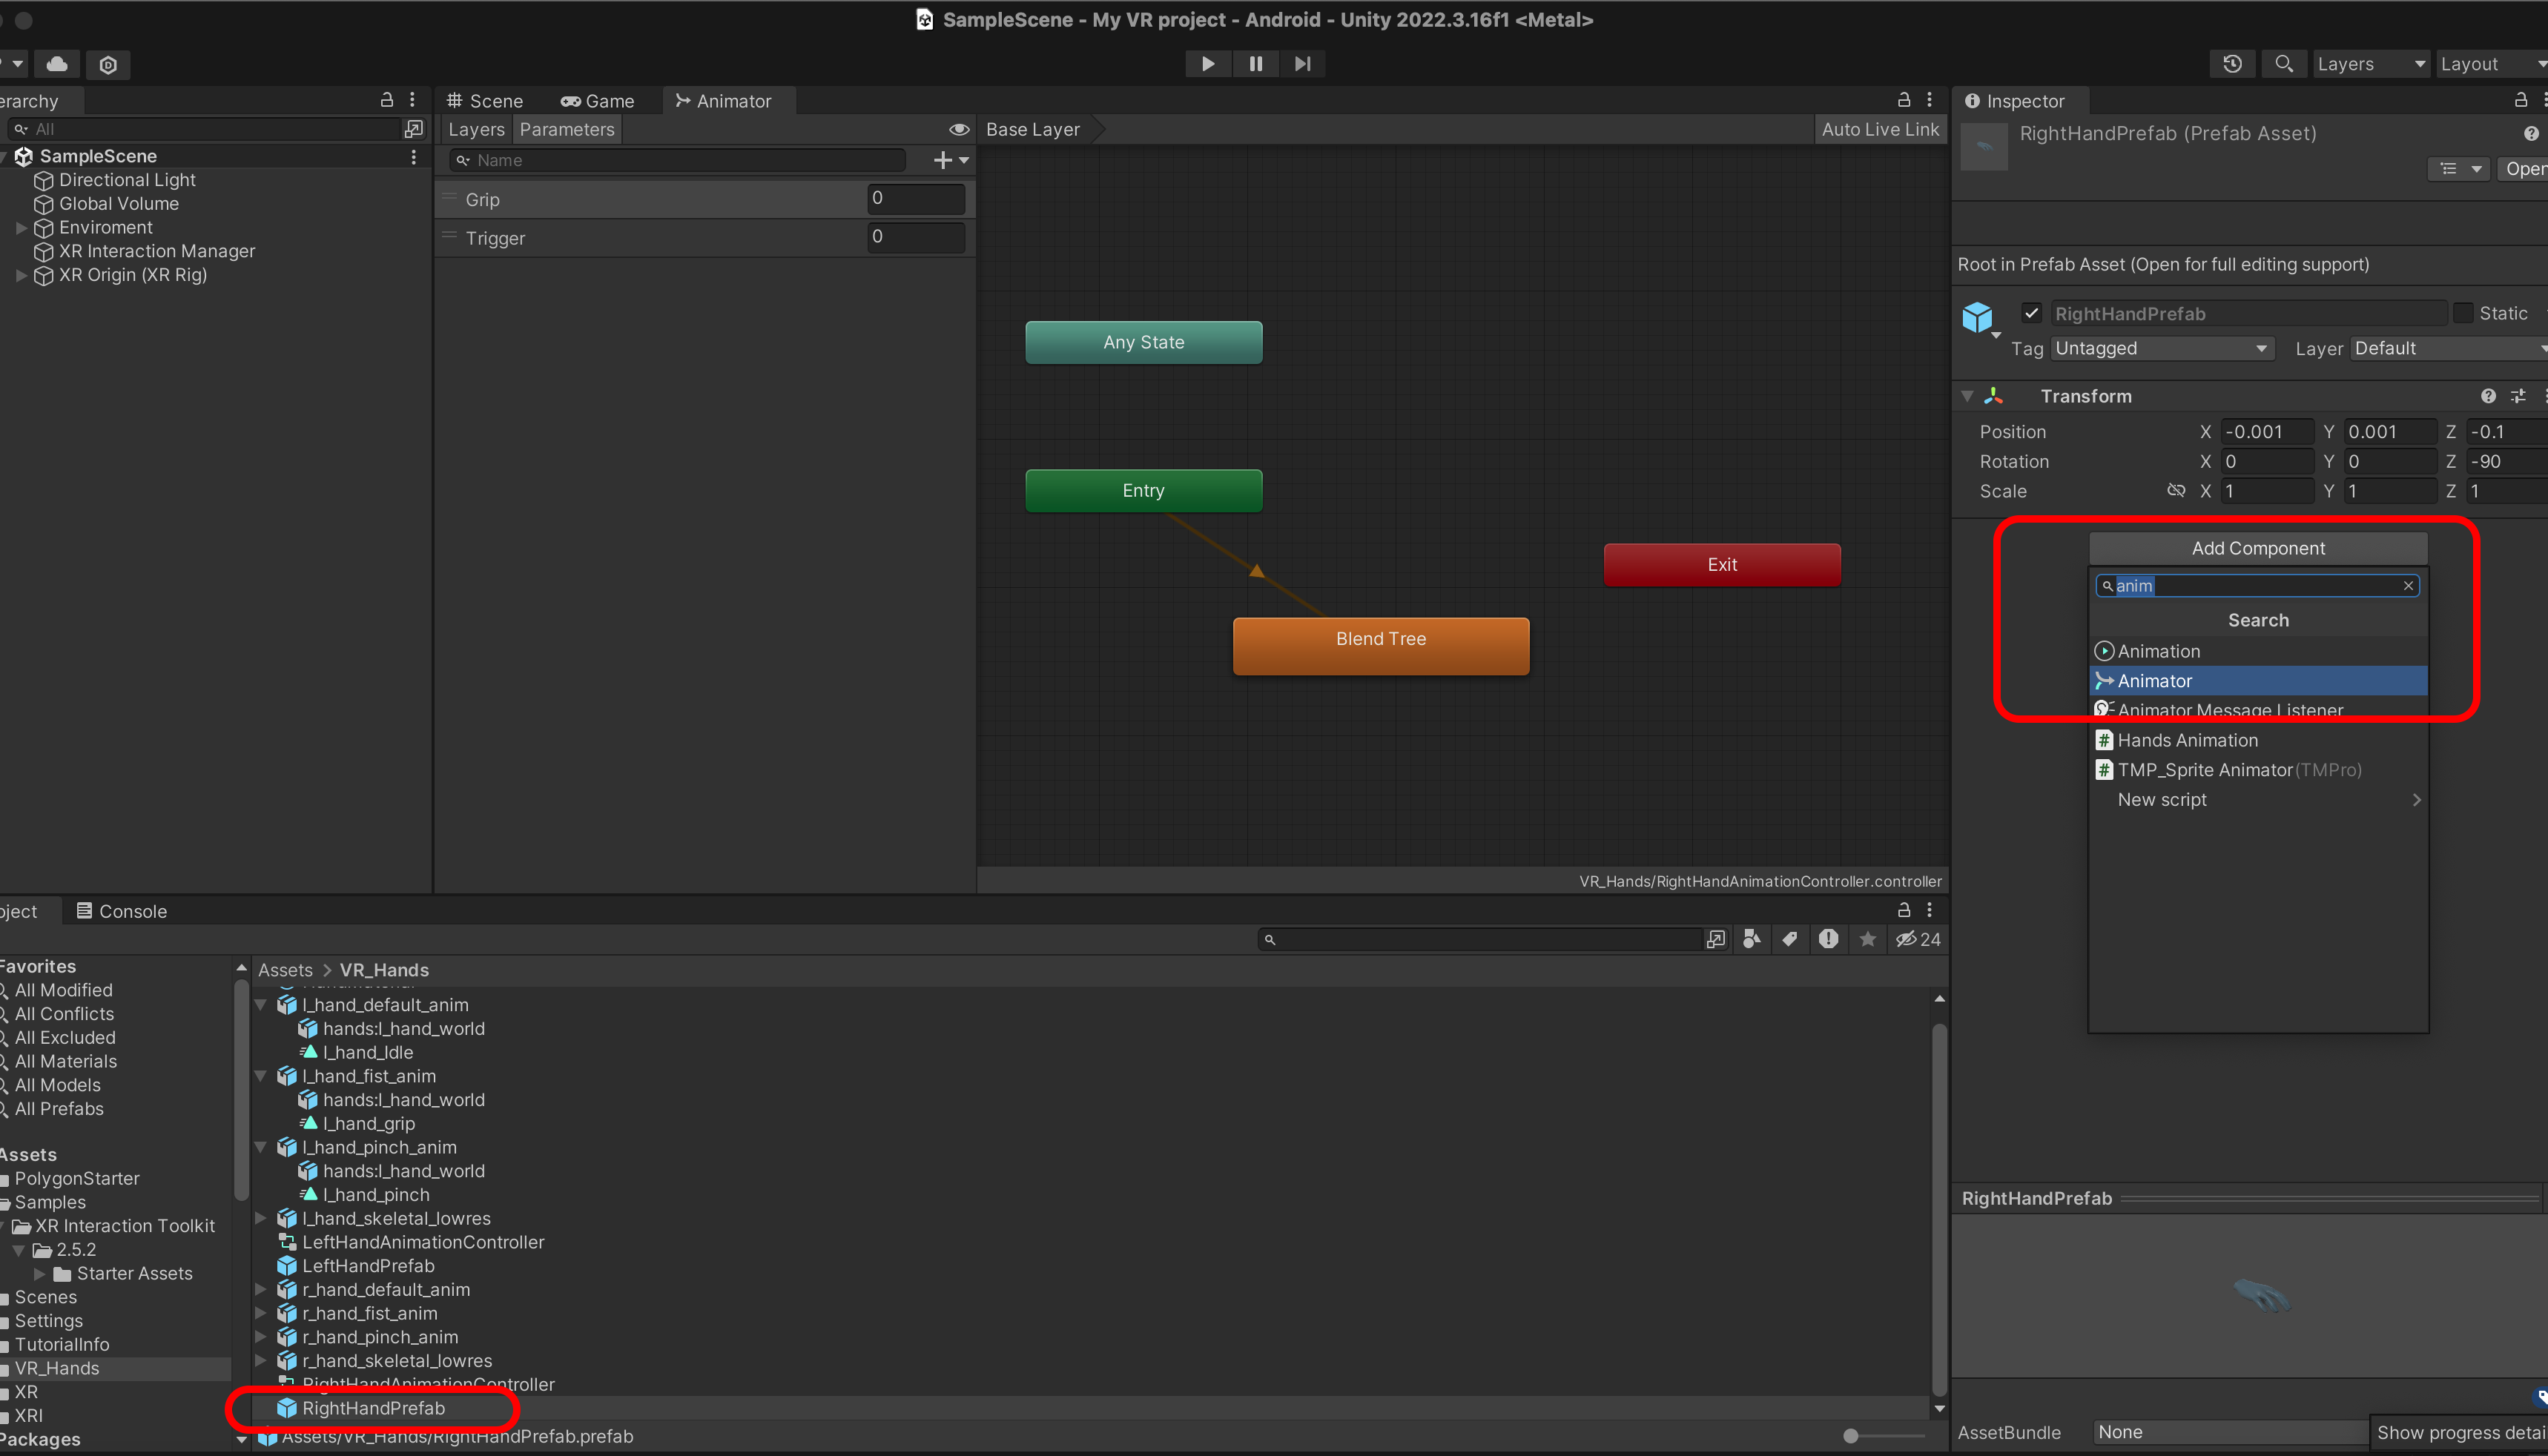Viewport: 2548px width, 1456px height.
Task: Click the Pause playback icon
Action: [1255, 64]
